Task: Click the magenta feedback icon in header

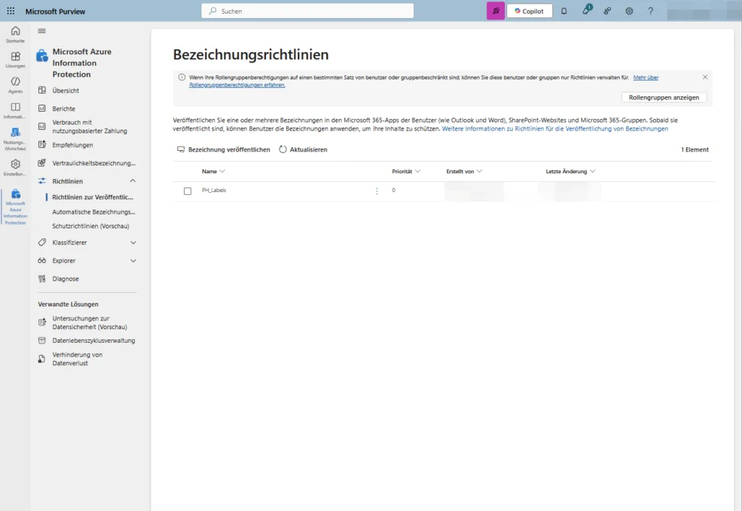Action: tap(496, 11)
